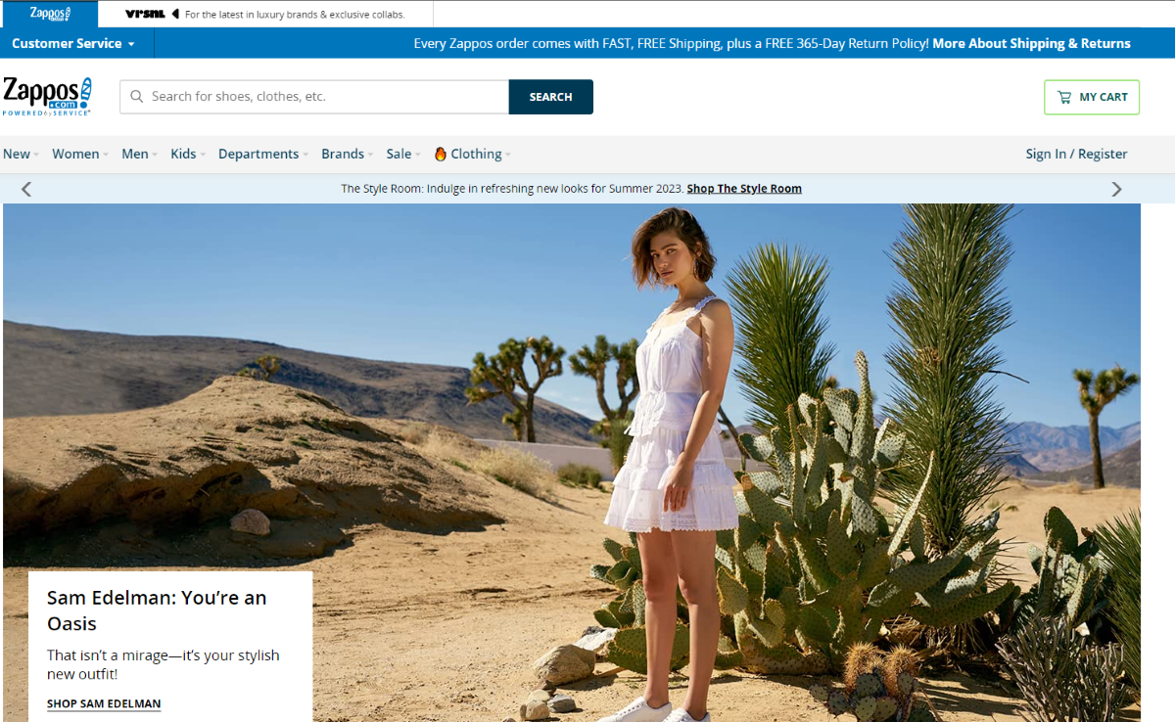
Task: Click the flame icon beside Clothing
Action: [441, 154]
